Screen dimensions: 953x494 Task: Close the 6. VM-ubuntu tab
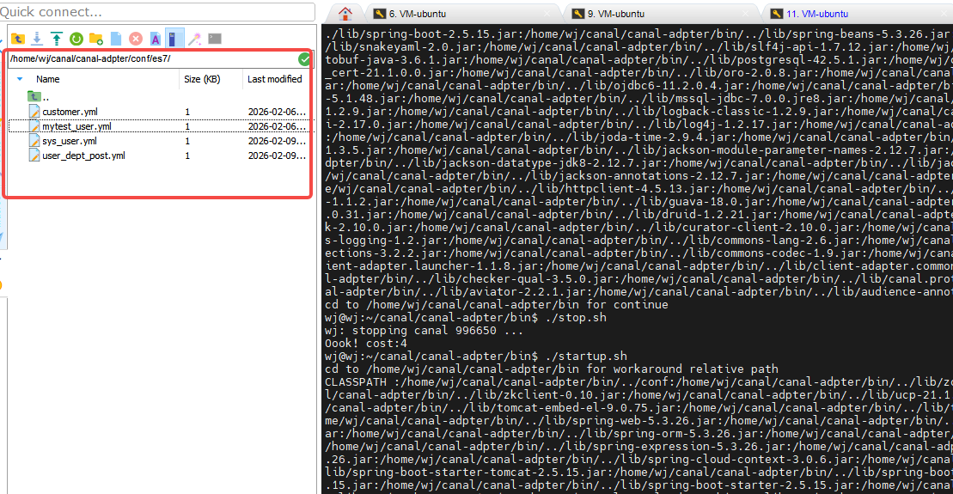tap(547, 14)
